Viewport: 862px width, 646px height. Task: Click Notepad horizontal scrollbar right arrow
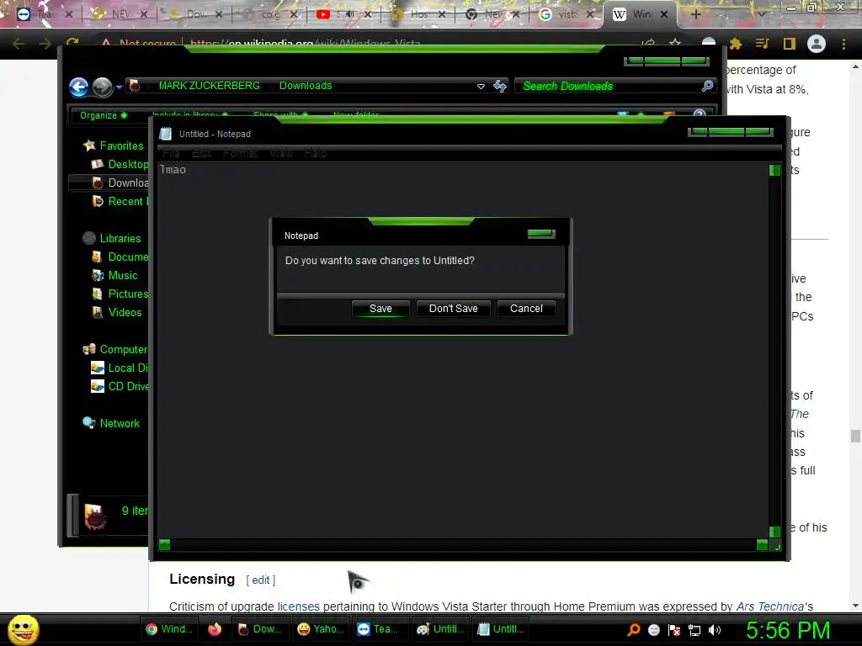click(762, 544)
